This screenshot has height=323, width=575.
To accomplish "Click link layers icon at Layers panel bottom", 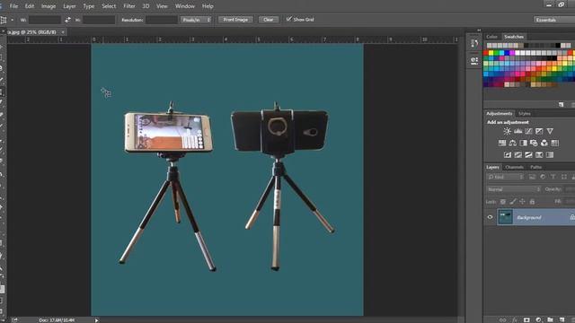I will coord(502,320).
